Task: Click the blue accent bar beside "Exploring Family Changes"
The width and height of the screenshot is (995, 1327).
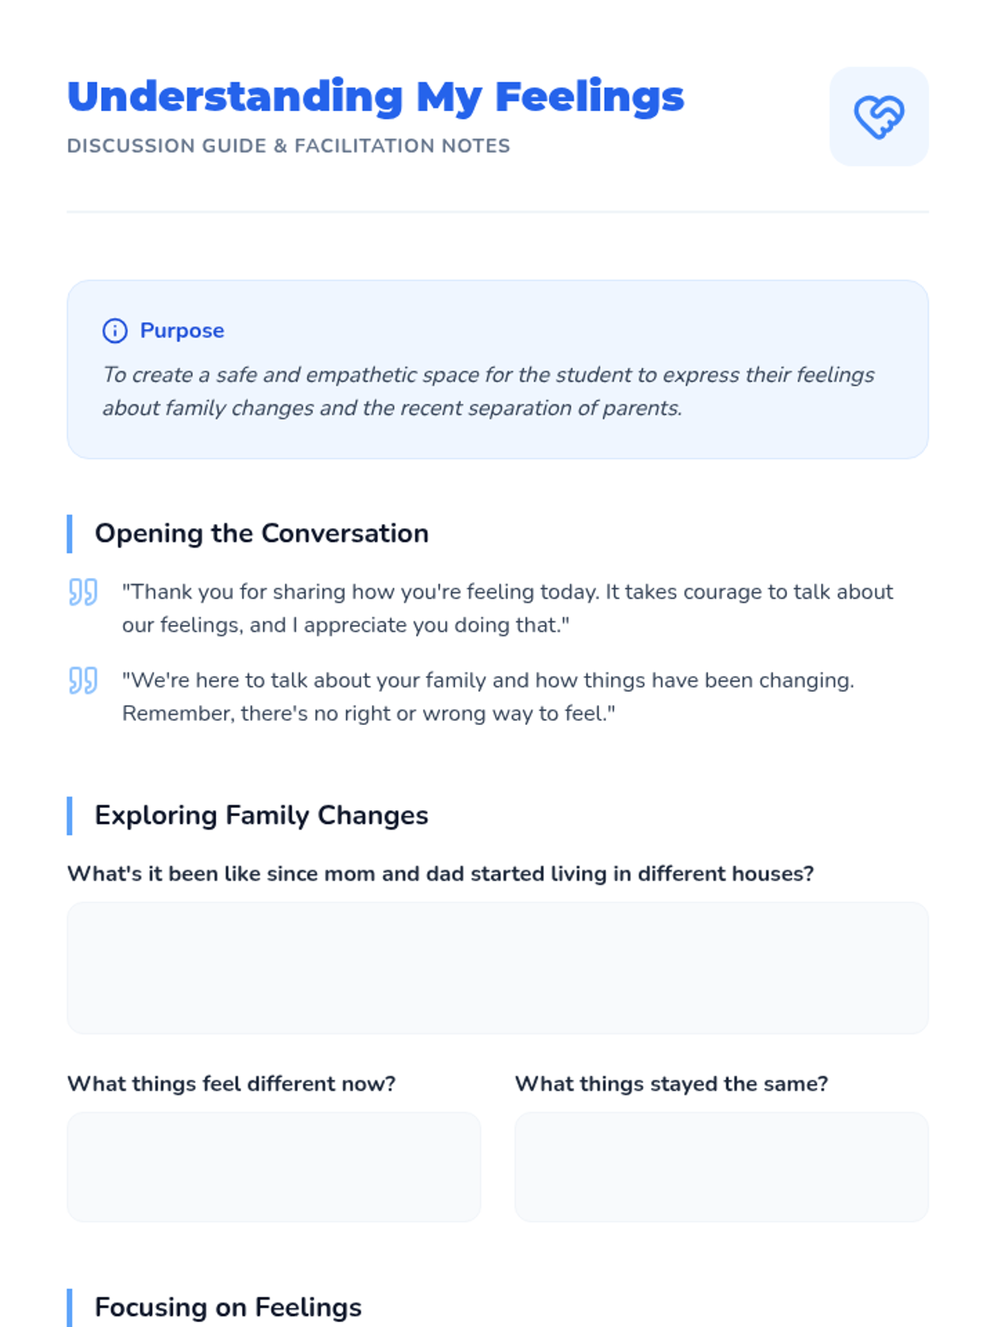Action: coord(70,815)
